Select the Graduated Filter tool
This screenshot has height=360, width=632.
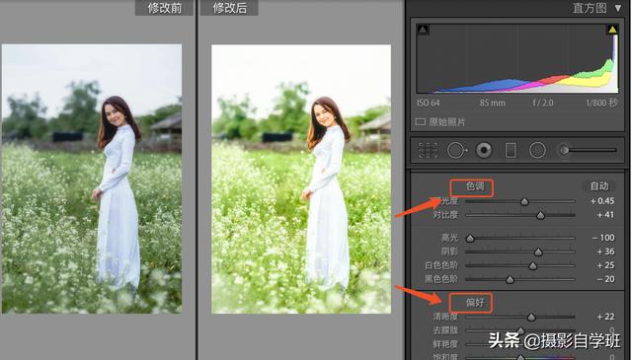(x=511, y=150)
